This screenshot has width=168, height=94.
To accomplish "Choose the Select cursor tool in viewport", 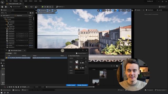I will (99, 10).
